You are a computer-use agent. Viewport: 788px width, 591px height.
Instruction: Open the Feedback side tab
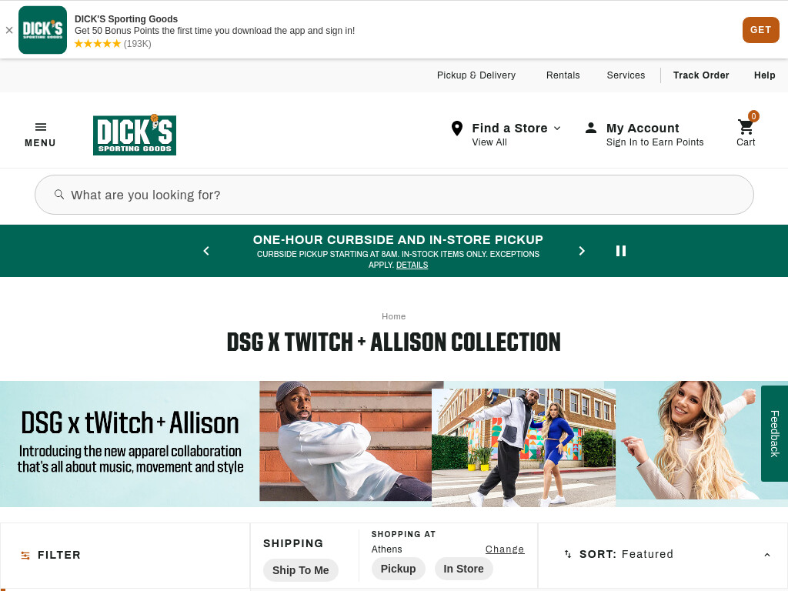[774, 434]
